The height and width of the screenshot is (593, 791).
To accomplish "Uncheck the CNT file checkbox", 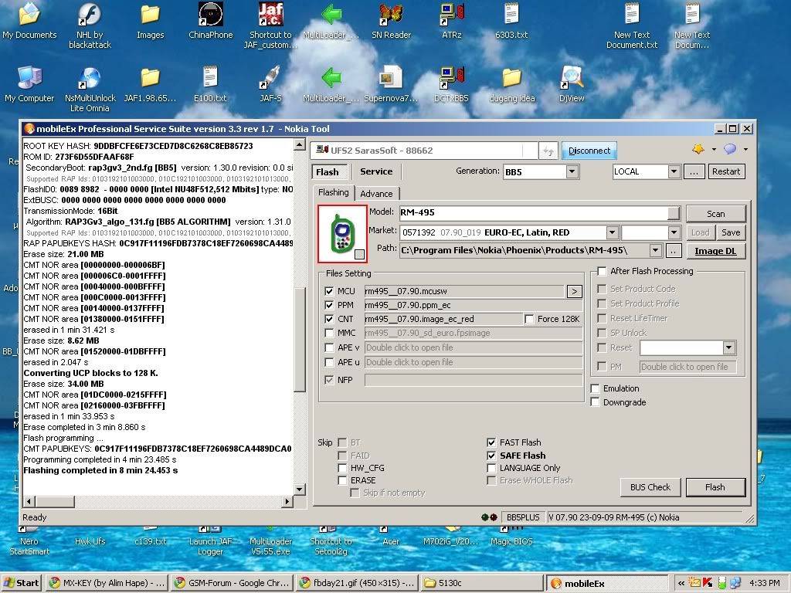I will click(329, 319).
